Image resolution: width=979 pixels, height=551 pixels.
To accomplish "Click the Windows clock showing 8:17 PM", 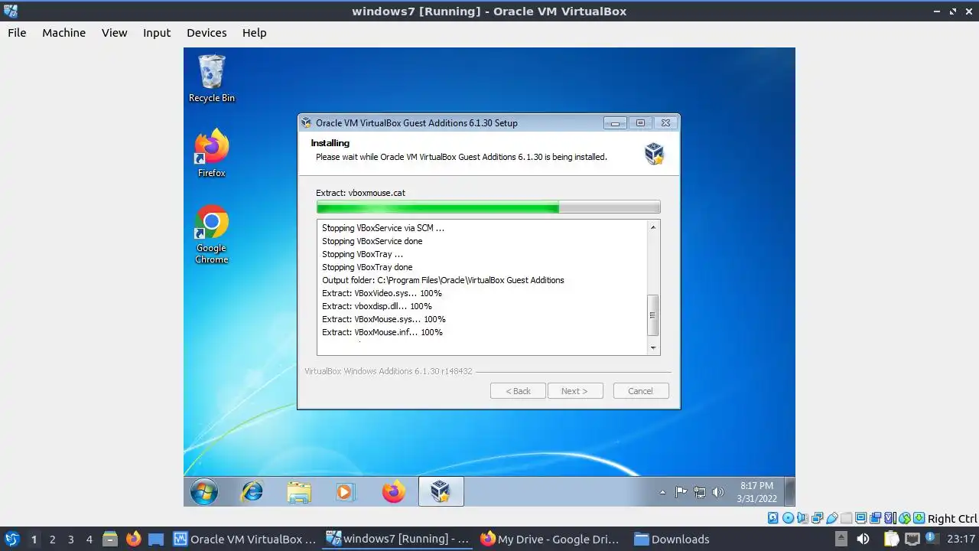I will pyautogui.click(x=756, y=492).
